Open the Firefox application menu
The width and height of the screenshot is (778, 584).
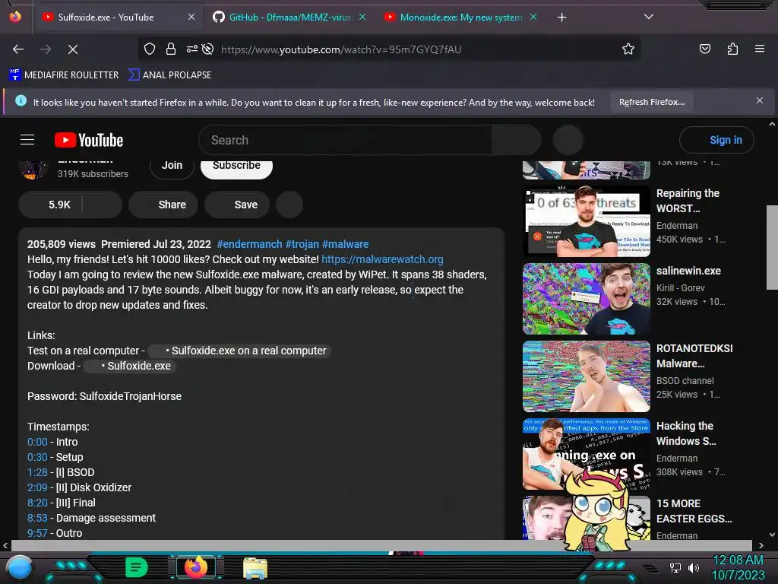759,49
